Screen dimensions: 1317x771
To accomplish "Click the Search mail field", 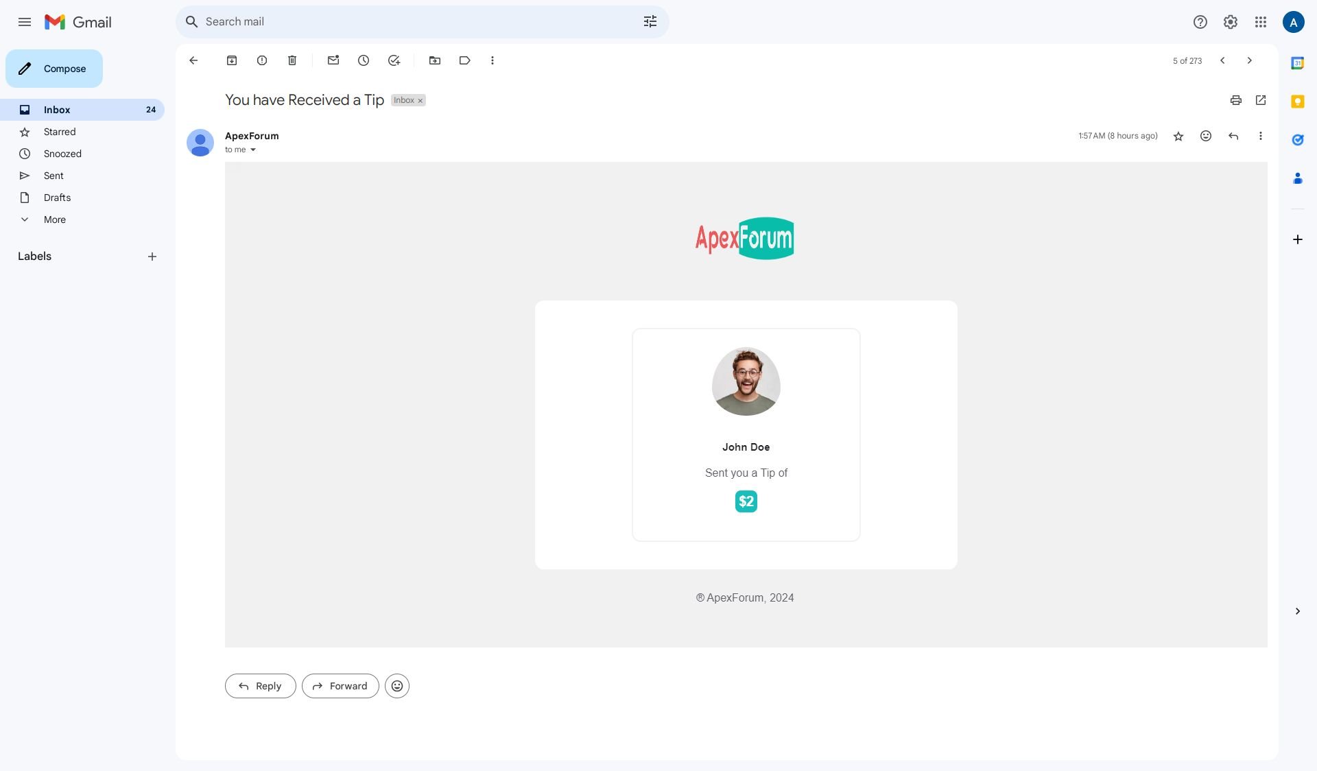I will click(412, 22).
